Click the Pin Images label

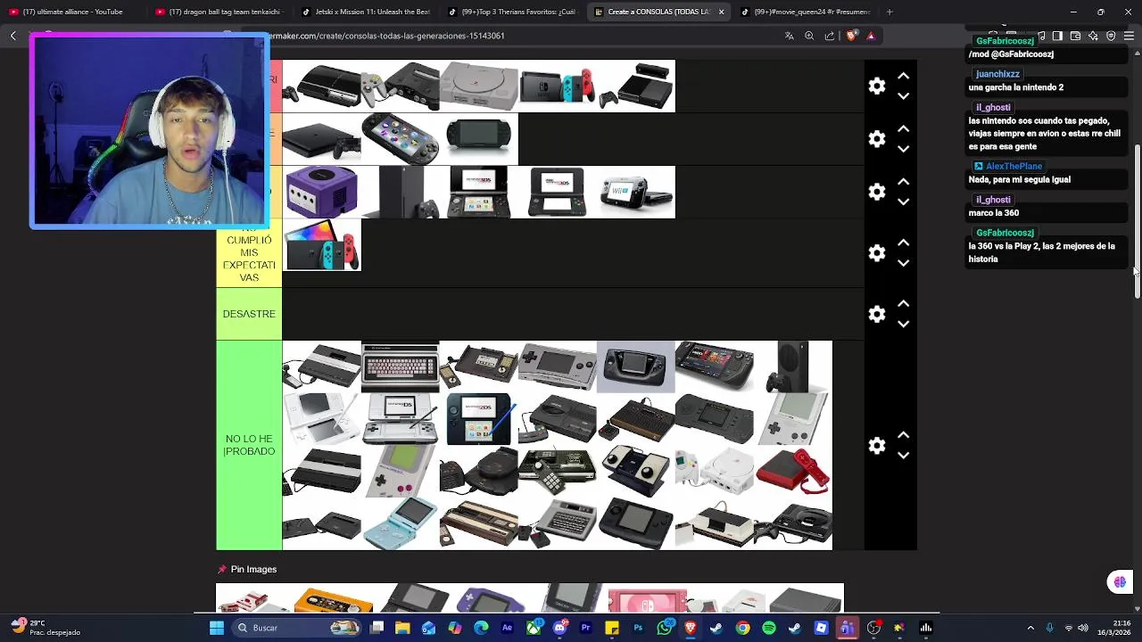(253, 569)
